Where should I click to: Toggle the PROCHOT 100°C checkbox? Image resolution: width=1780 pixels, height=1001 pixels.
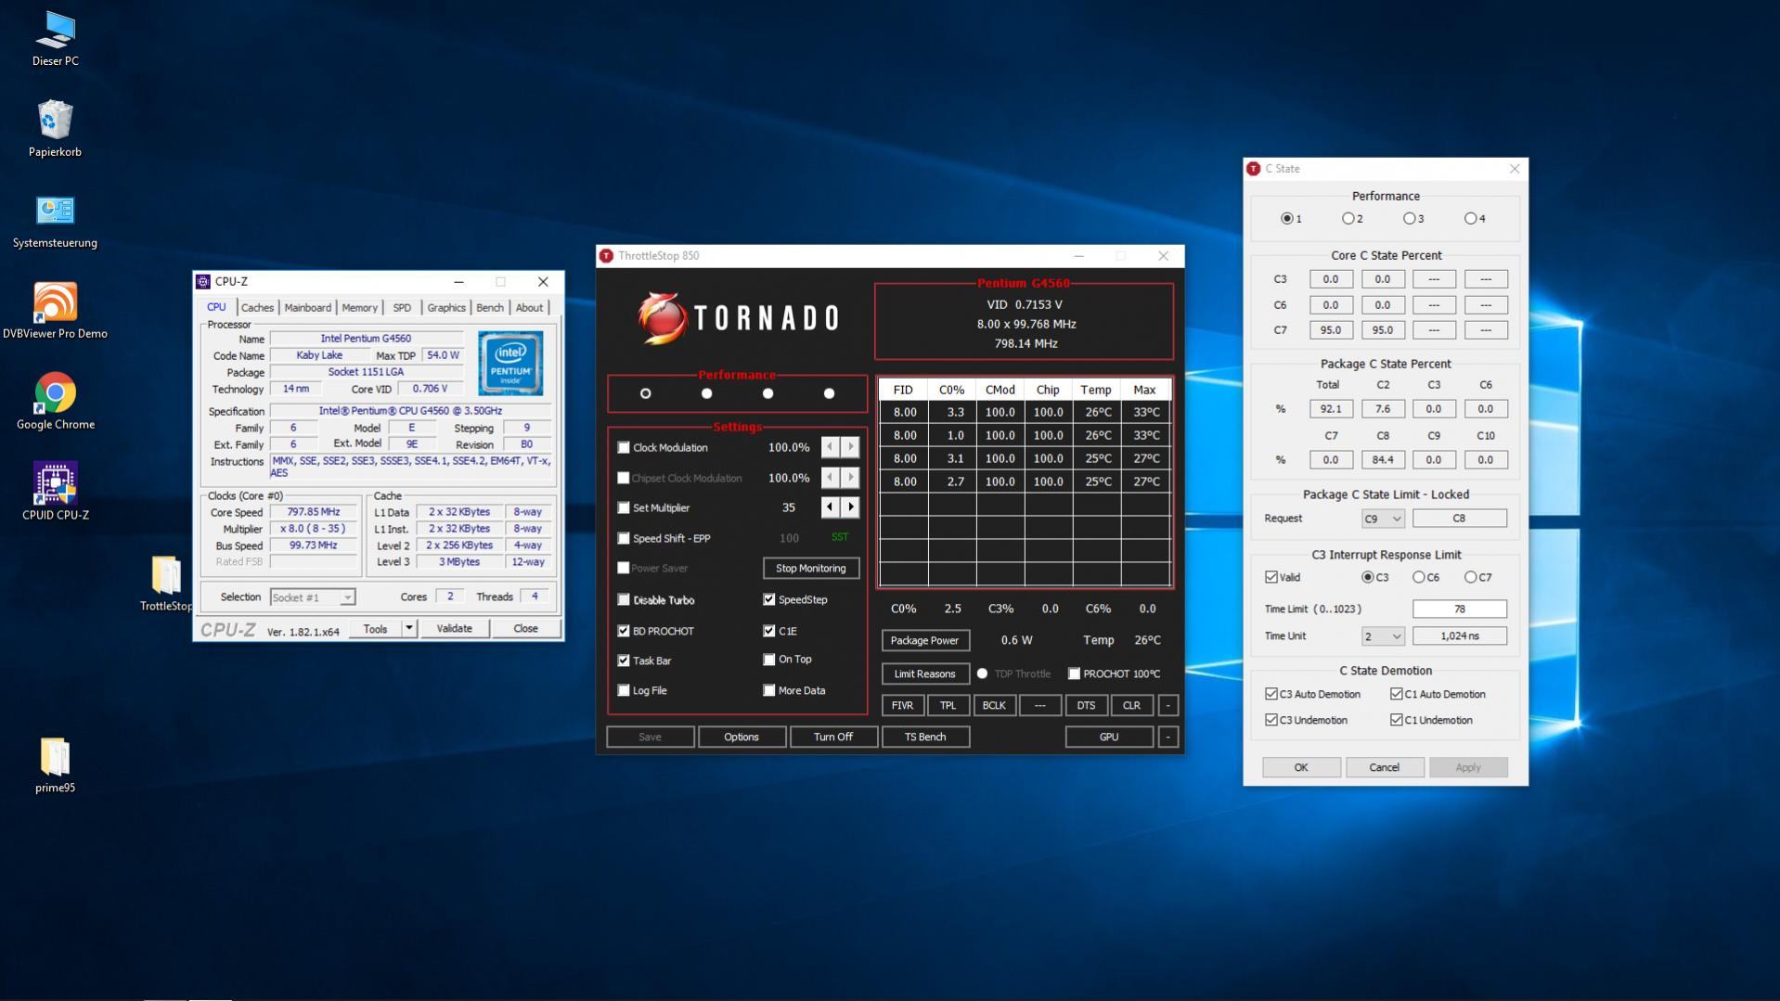coord(1075,674)
